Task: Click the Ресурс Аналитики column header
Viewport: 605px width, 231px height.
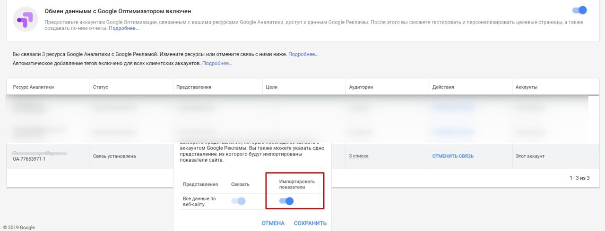Action: click(x=34, y=87)
